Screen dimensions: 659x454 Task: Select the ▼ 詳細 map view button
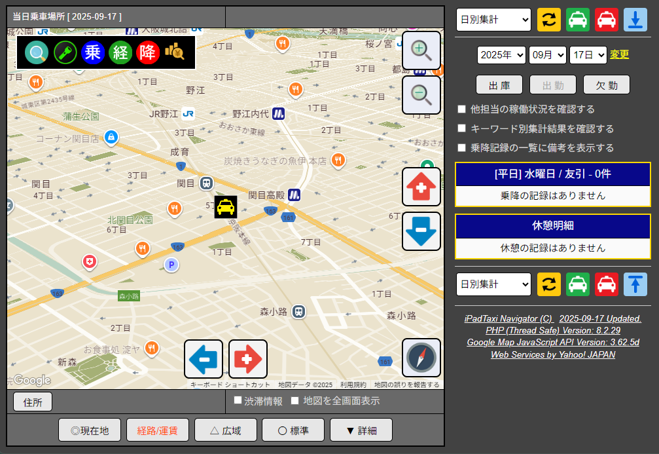[x=361, y=430]
